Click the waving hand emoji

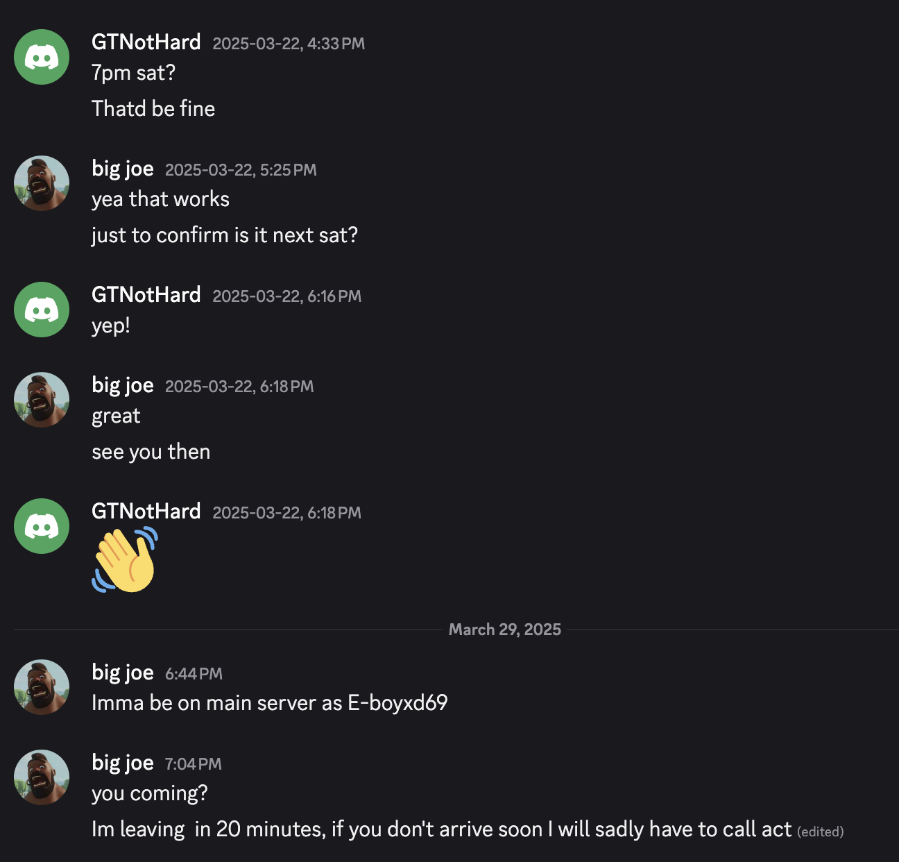pyautogui.click(x=125, y=560)
